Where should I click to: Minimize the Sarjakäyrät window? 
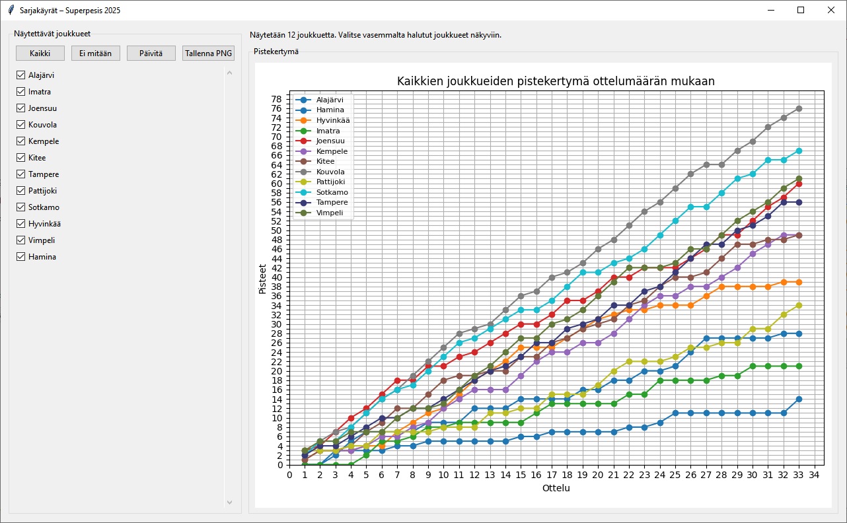pyautogui.click(x=770, y=11)
